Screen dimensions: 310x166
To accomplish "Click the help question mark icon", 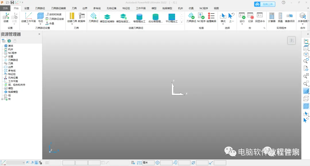I will click(x=284, y=3).
